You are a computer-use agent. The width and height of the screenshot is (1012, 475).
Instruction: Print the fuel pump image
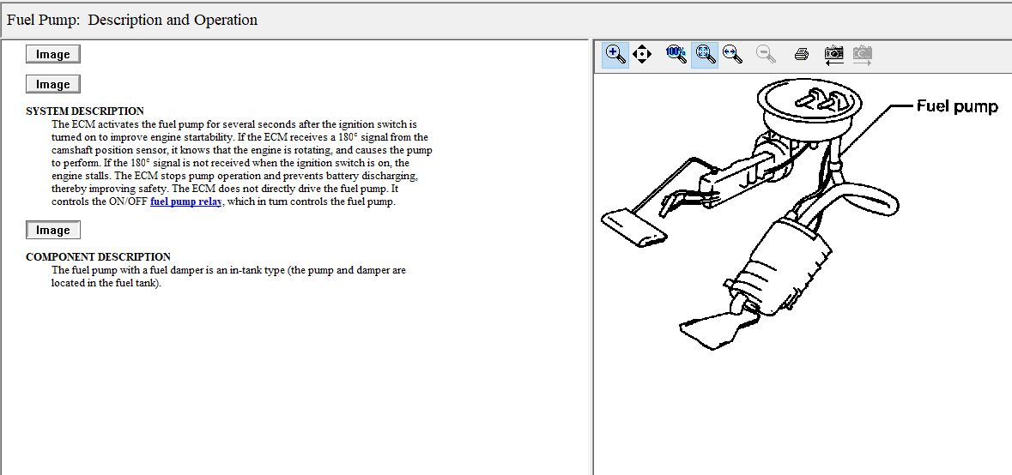point(802,55)
